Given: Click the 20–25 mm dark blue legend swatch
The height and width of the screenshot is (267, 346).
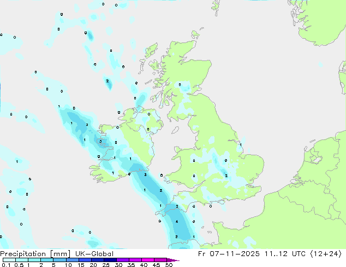Looking at the screenshot, I should coord(97,260).
